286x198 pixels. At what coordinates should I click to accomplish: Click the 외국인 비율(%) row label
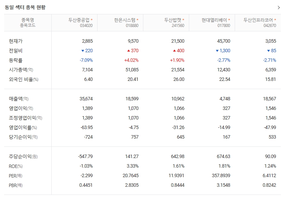pyautogui.click(x=24, y=79)
